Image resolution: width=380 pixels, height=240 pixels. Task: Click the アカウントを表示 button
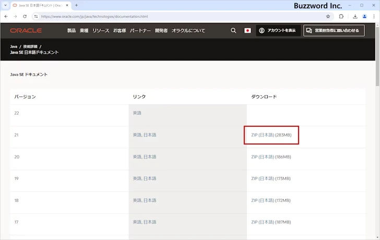click(278, 30)
